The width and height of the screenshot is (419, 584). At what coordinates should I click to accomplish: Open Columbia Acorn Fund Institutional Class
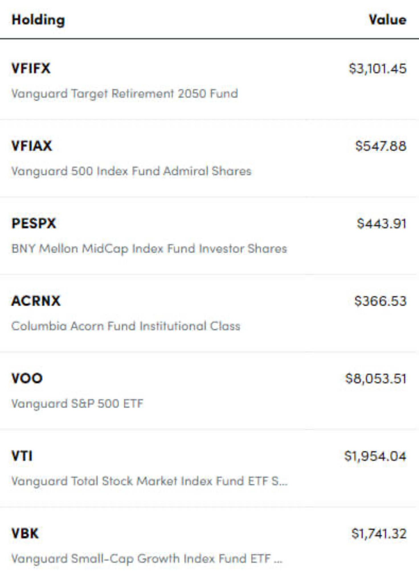coord(126,326)
